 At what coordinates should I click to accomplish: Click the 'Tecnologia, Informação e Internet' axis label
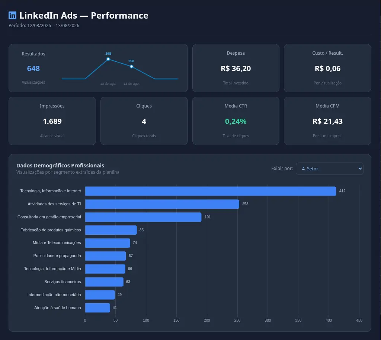point(51,191)
